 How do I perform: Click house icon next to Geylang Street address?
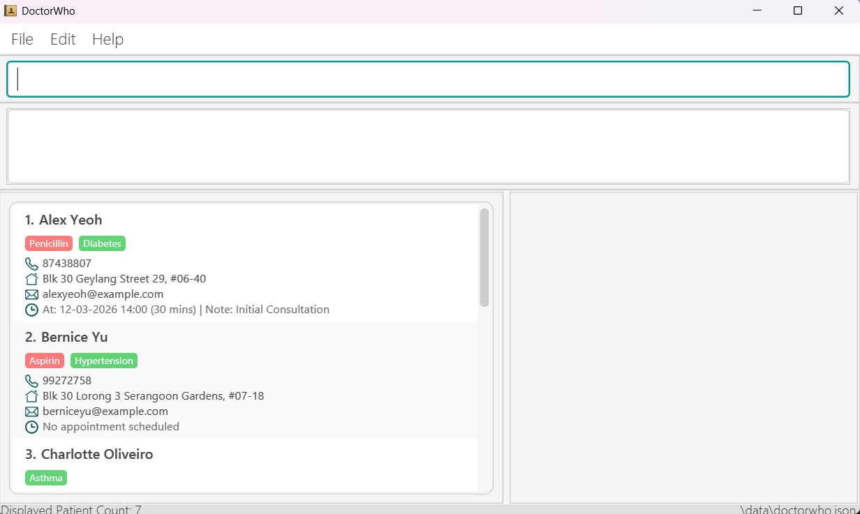(x=31, y=279)
